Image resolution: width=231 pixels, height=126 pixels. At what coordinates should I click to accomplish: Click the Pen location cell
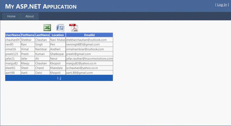[58, 44]
